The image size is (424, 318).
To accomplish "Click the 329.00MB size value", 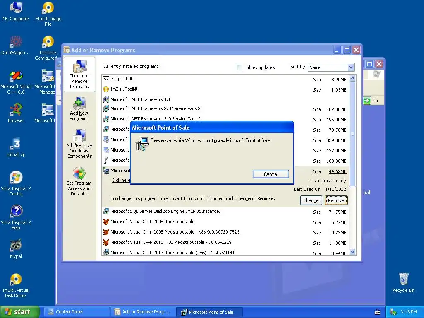I will (336, 140).
